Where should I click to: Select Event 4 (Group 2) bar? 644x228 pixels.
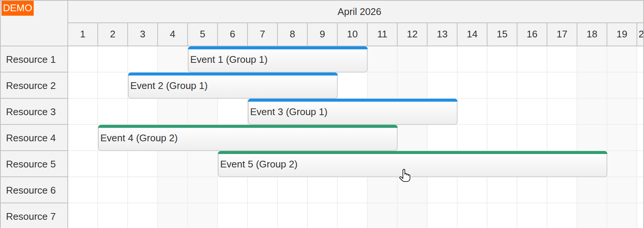tap(247, 138)
